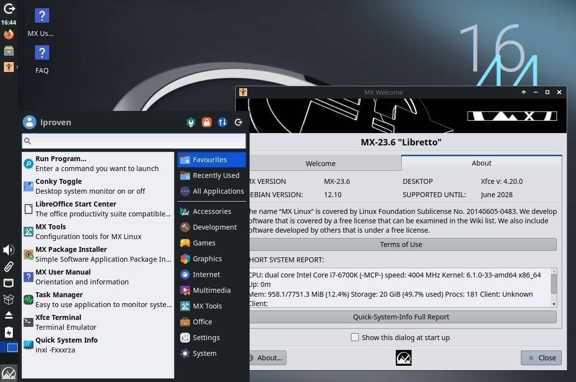The image size is (576, 382).
Task: Click the MX Welcome title bar icon
Action: [x=243, y=92]
